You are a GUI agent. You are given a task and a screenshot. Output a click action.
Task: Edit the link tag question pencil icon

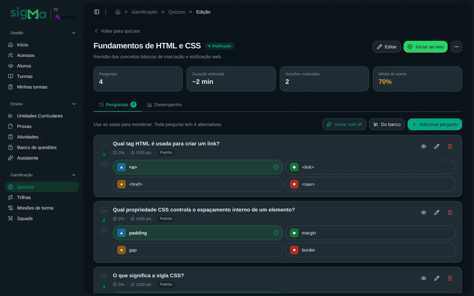[437, 146]
